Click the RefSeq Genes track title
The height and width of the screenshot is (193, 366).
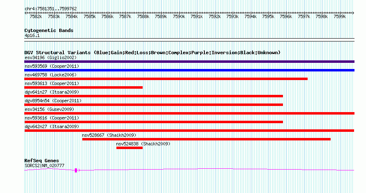pos(42,161)
